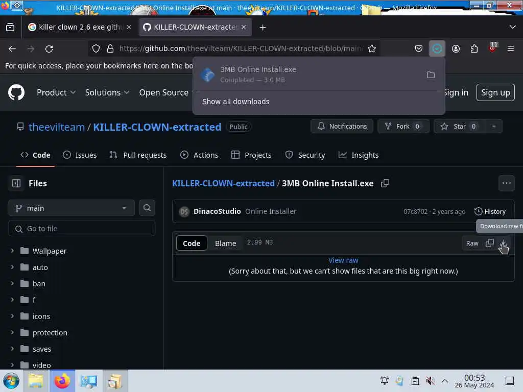Open the Firefox account icon
Screen dimensions: 523x392
point(456,48)
